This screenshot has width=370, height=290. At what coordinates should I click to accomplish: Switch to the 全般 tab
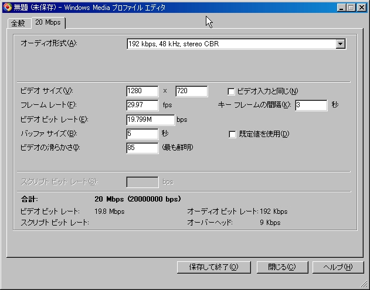(18, 23)
